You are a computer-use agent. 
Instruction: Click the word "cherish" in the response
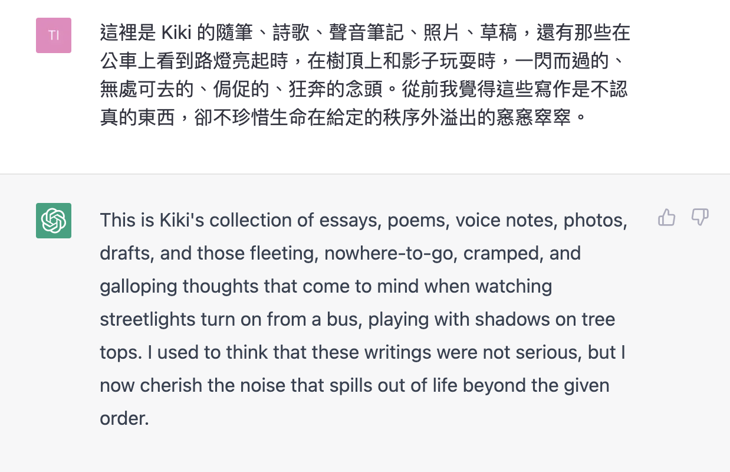[170, 385]
